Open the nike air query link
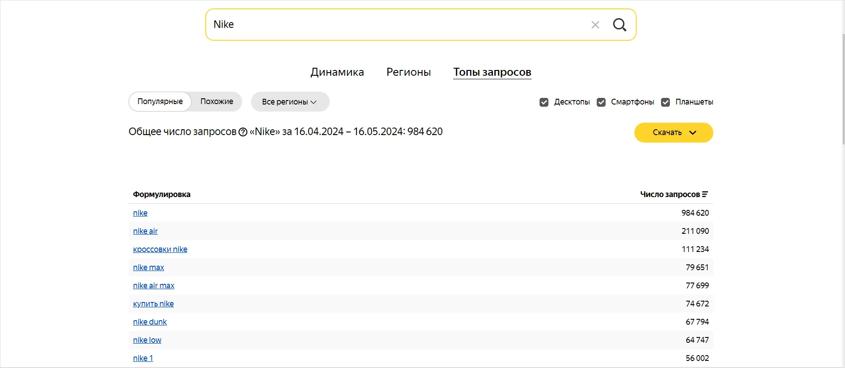Viewport: 845px width, 368px height. click(x=145, y=231)
